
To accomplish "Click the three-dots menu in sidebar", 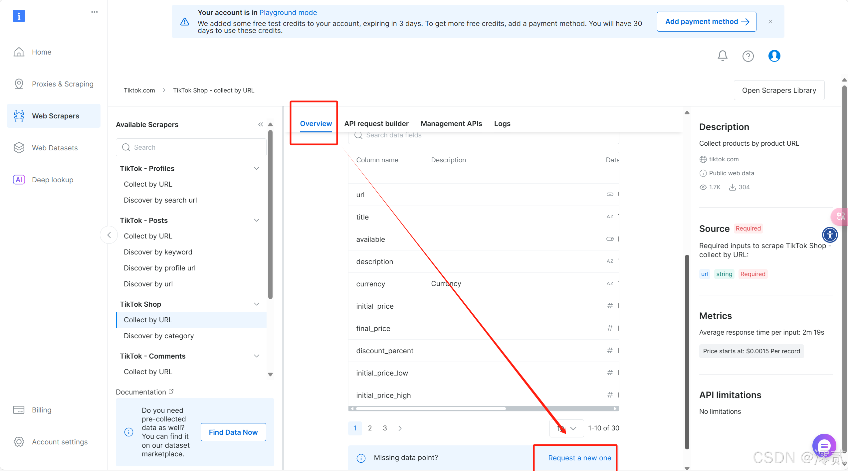I will click(95, 12).
